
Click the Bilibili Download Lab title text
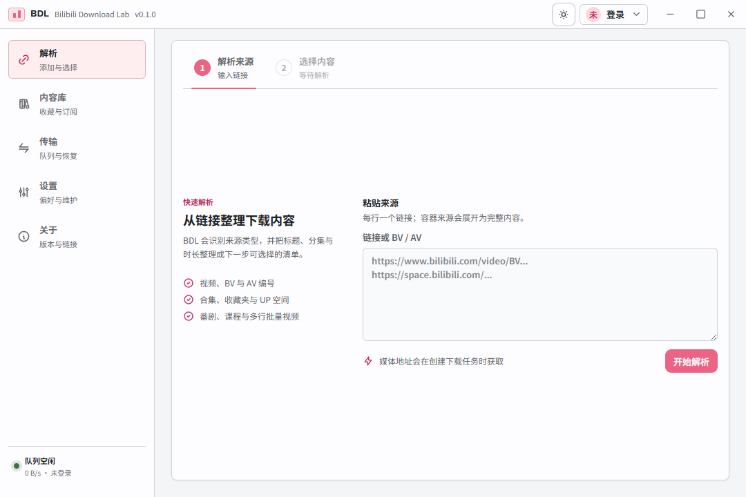pos(92,14)
